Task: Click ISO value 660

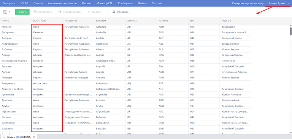Action: (x=204, y=66)
